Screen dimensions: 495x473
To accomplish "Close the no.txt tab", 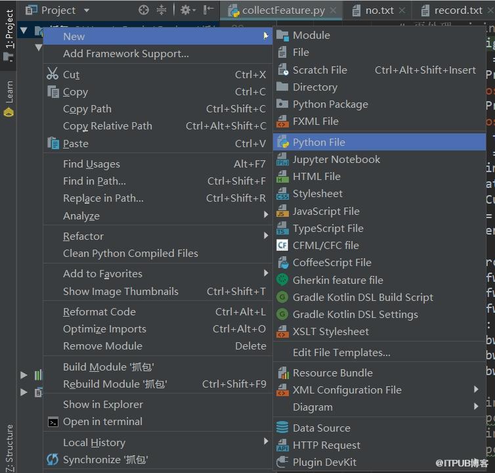I will pos(402,11).
